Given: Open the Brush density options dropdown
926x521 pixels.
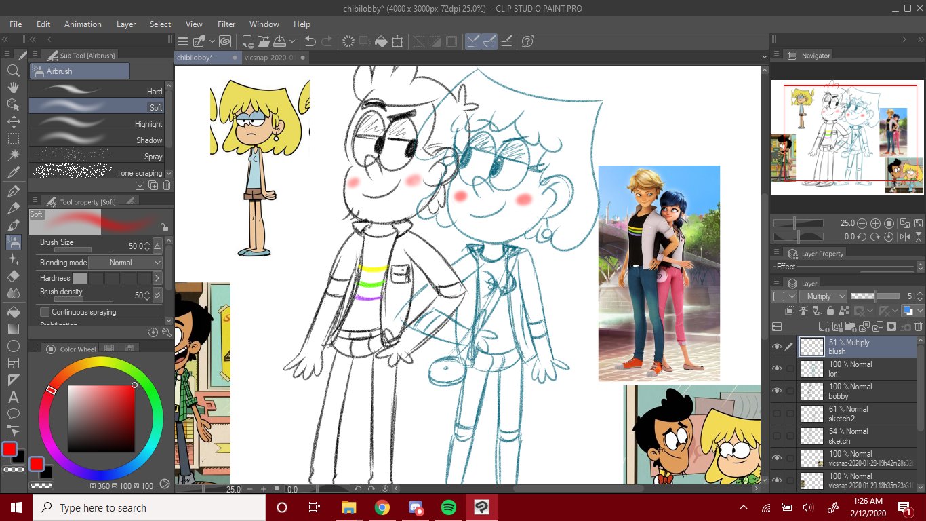Looking at the screenshot, I should pos(157,295).
